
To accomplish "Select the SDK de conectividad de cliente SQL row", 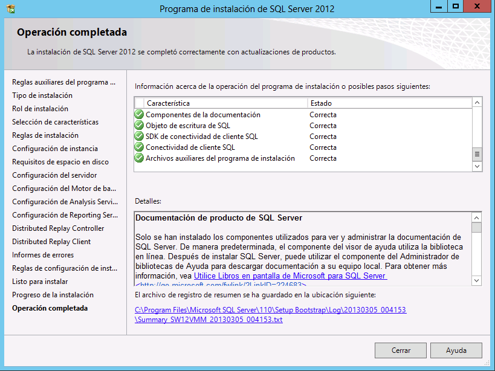I will click(303, 137).
